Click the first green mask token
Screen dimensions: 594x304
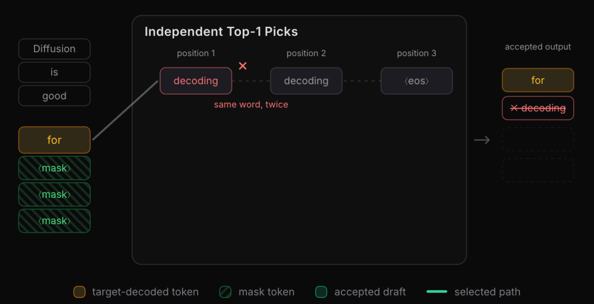[x=54, y=168]
